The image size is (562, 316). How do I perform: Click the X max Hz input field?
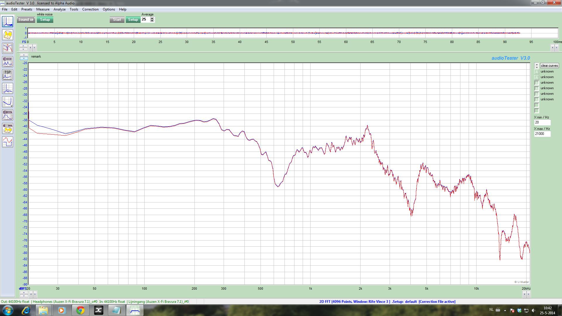[x=542, y=134]
